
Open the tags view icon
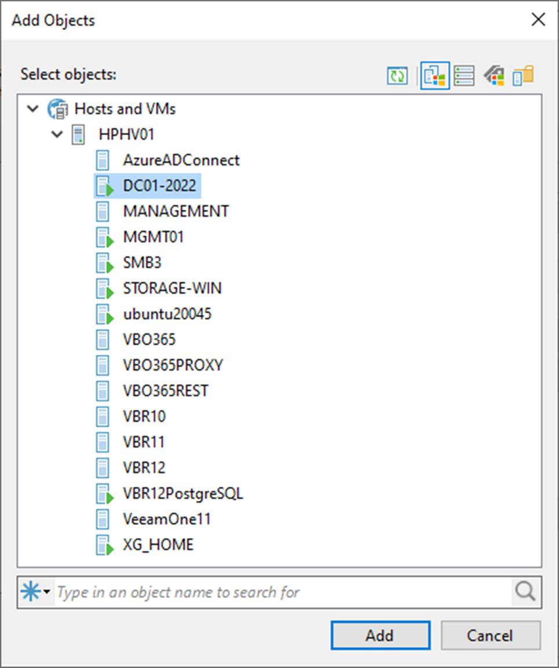coord(494,76)
